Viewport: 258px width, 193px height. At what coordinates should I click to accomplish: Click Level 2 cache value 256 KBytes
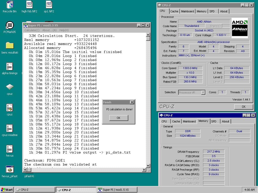(237, 77)
